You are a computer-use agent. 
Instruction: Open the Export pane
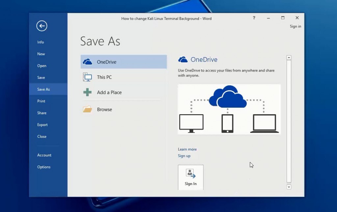pyautogui.click(x=42, y=125)
